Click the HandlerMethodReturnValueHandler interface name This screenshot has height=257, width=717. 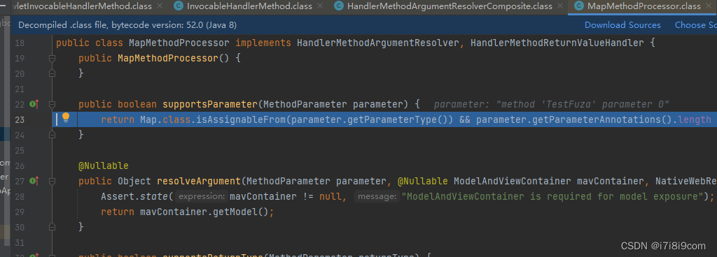tap(557, 43)
